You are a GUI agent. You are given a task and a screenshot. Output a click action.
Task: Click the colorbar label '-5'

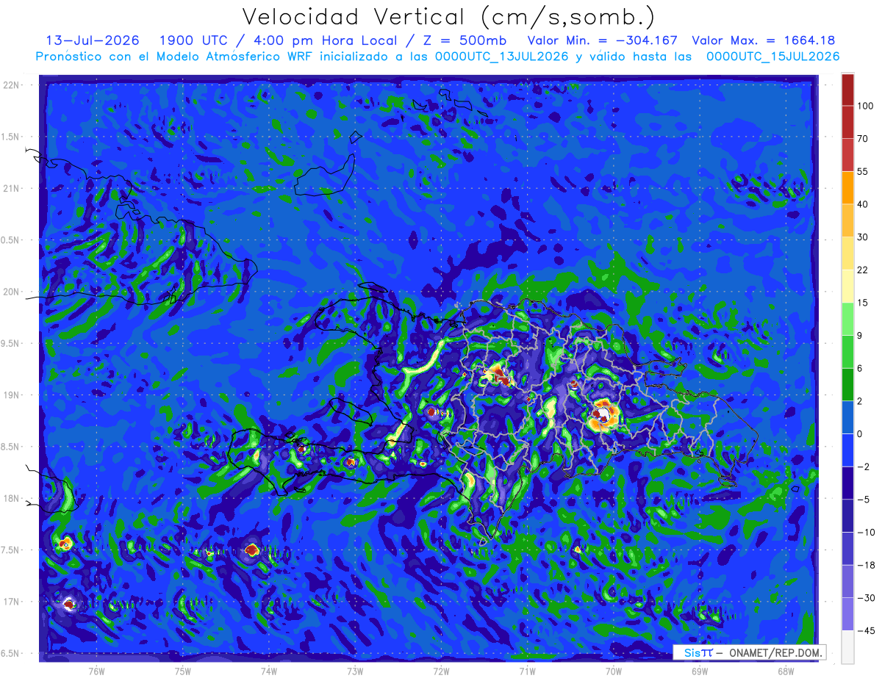[863, 500]
